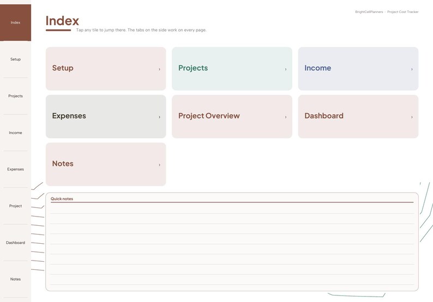Open the Index side tab

(15, 23)
